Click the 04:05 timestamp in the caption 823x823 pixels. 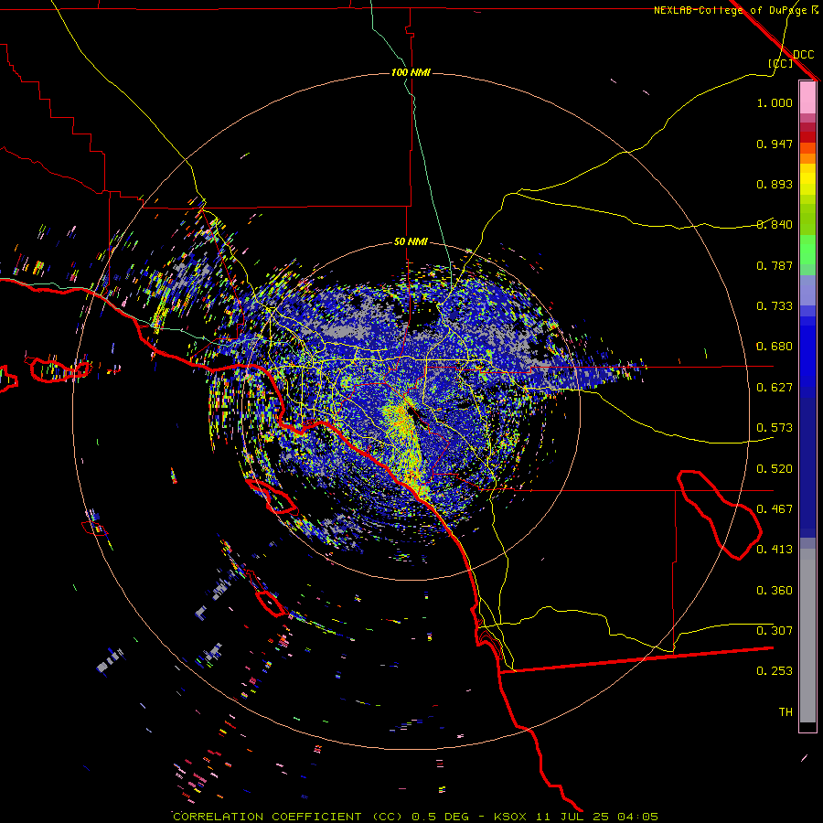tap(637, 817)
